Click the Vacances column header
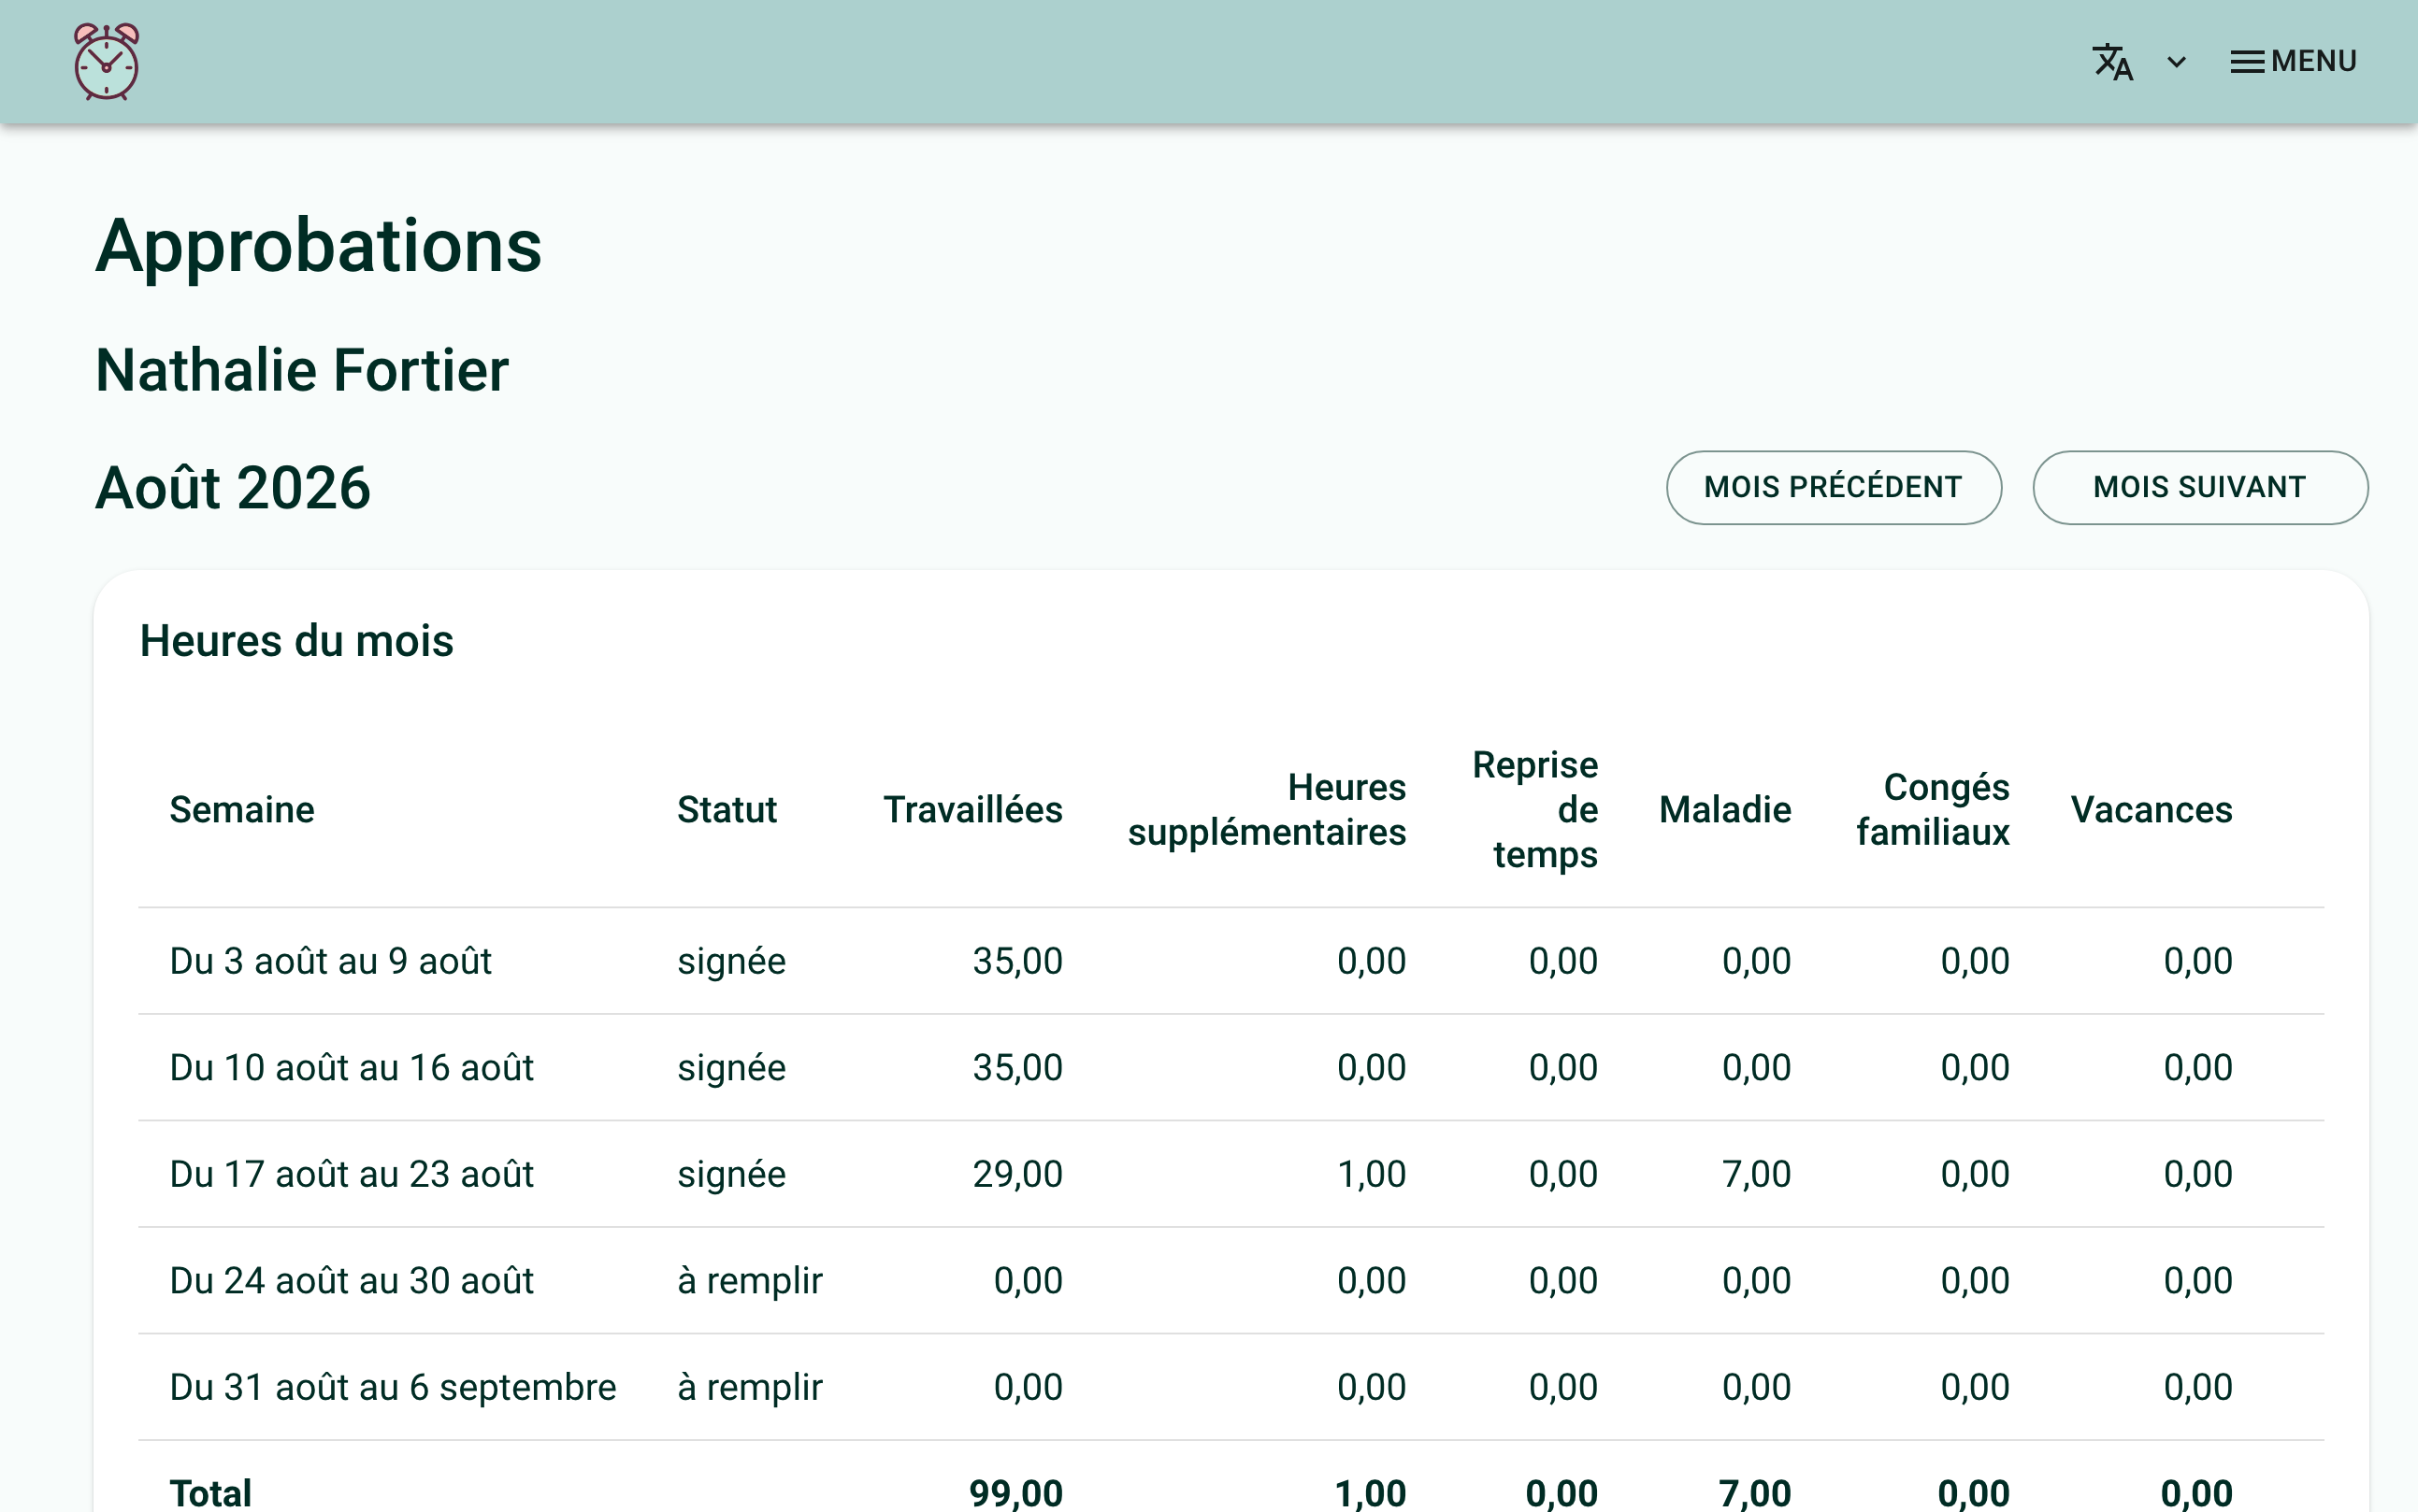This screenshot has width=2418, height=1512. pyautogui.click(x=2151, y=809)
